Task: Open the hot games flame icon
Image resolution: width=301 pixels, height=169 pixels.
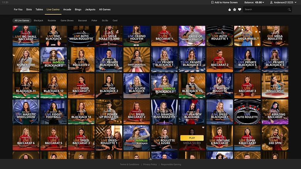Action: [230, 9]
